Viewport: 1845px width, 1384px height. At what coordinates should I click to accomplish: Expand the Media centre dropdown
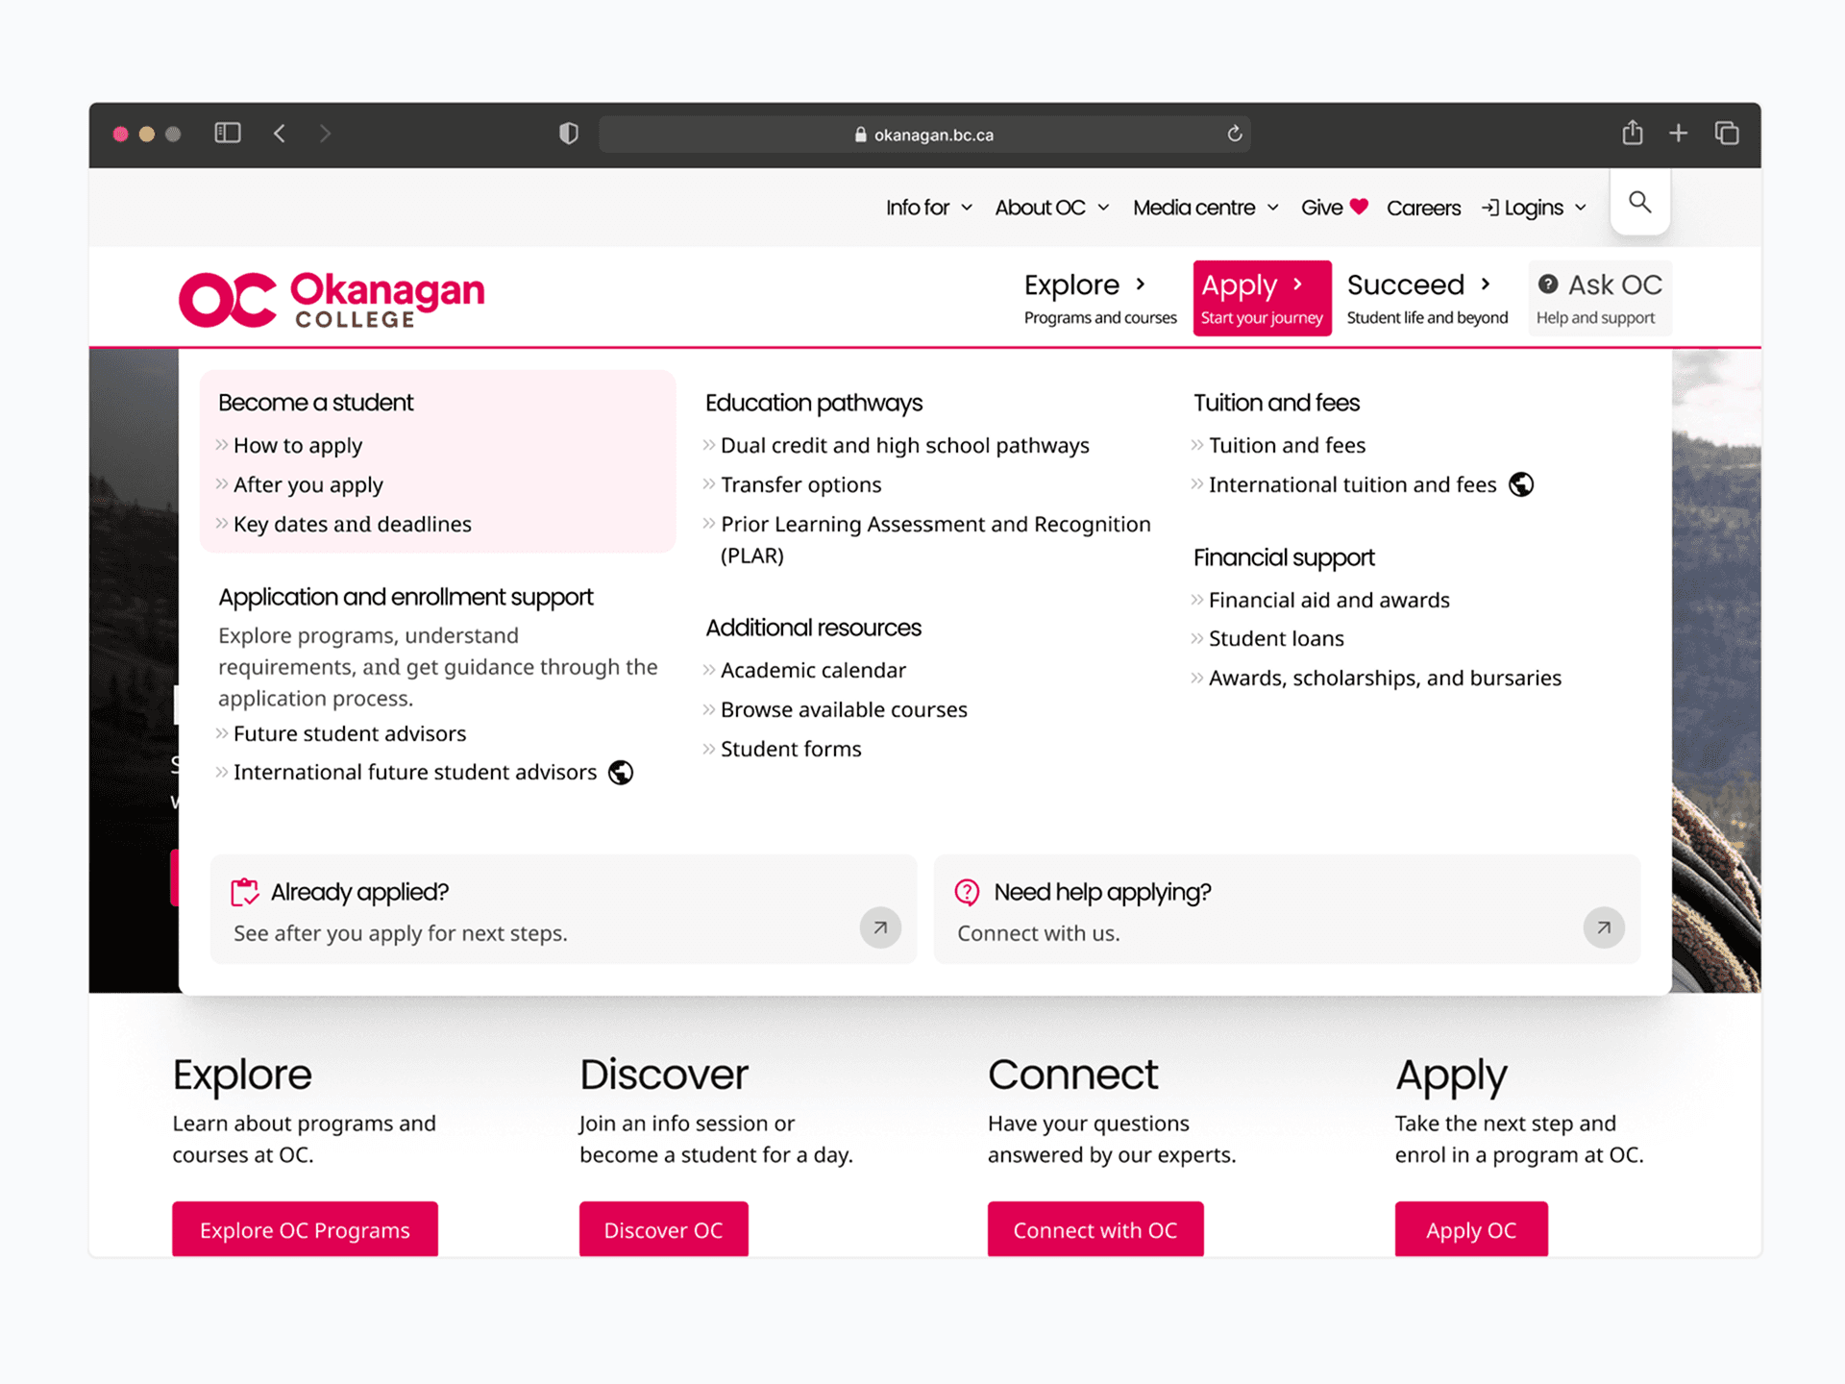(x=1205, y=208)
